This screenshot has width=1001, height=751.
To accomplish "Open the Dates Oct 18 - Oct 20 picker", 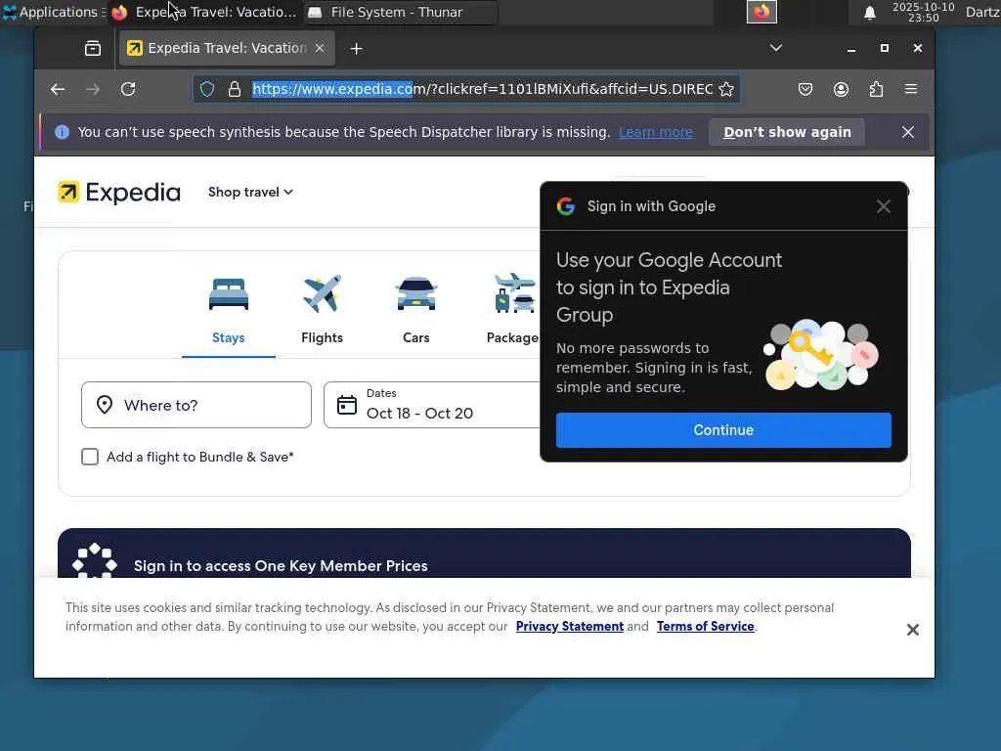I will [x=432, y=405].
